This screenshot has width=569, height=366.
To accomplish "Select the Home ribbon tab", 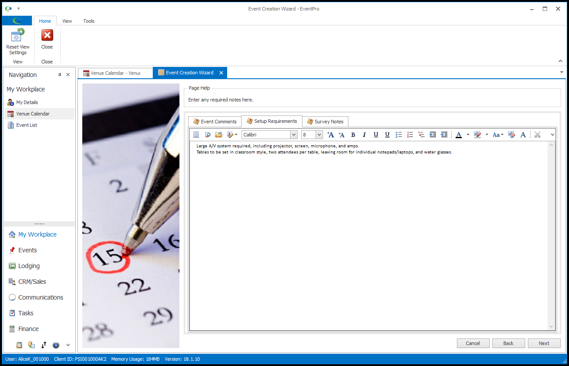I will pos(45,21).
